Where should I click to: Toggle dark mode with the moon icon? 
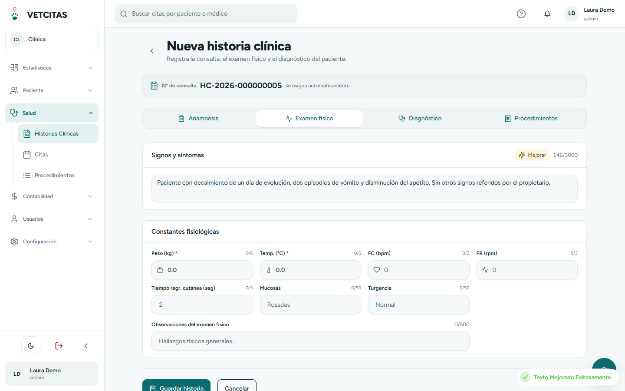pos(31,346)
